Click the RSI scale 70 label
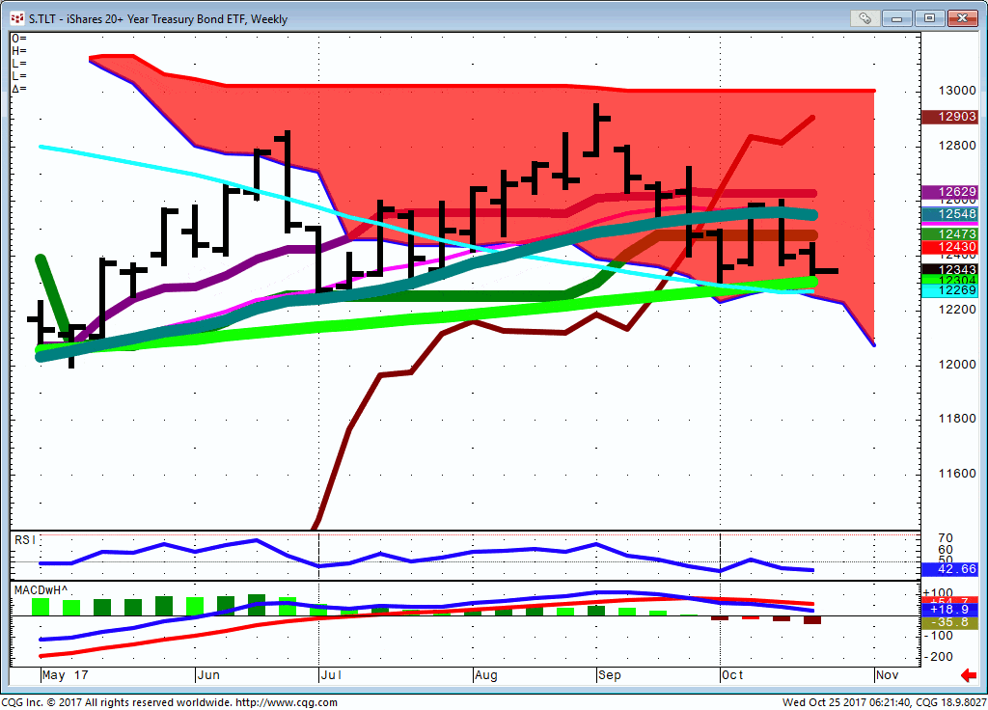Screen dimensions: 988x710 coord(946,538)
